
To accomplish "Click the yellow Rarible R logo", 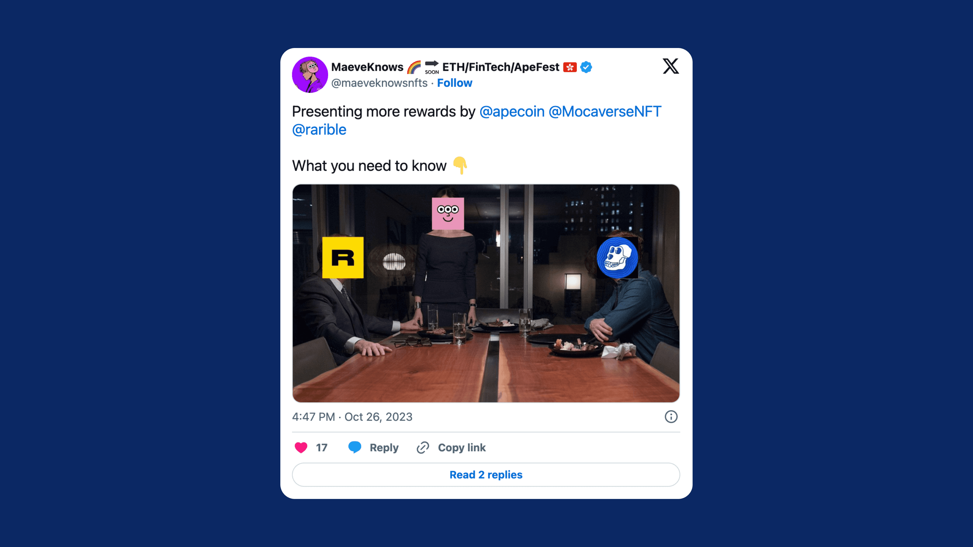I will [x=343, y=257].
